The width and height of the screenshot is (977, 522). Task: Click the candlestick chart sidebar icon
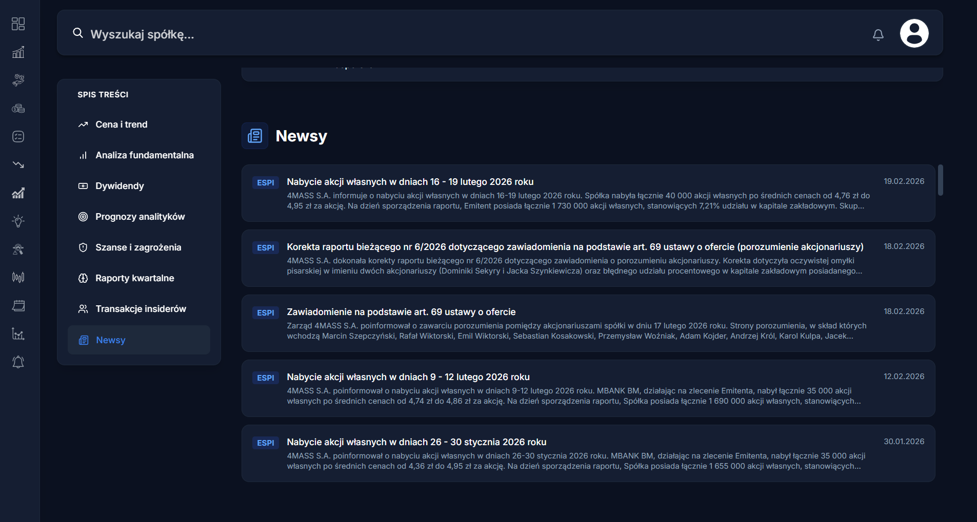click(18, 278)
